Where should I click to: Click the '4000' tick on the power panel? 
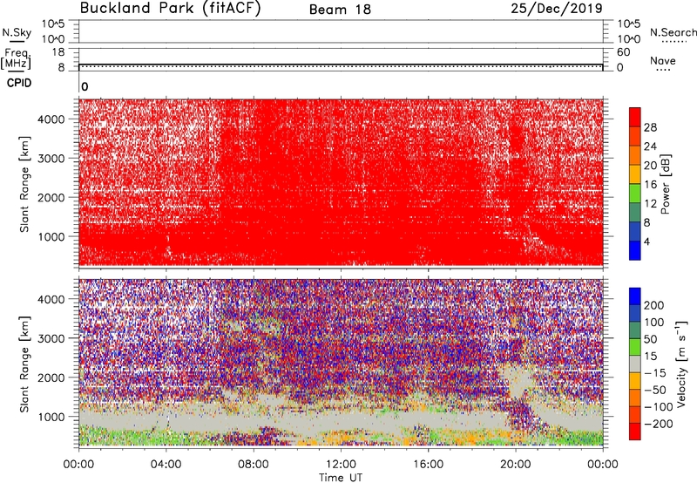click(51, 119)
